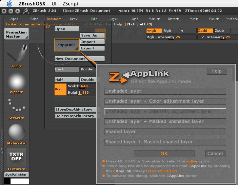Click Help in the ZAppLink dialog

click(x=217, y=71)
